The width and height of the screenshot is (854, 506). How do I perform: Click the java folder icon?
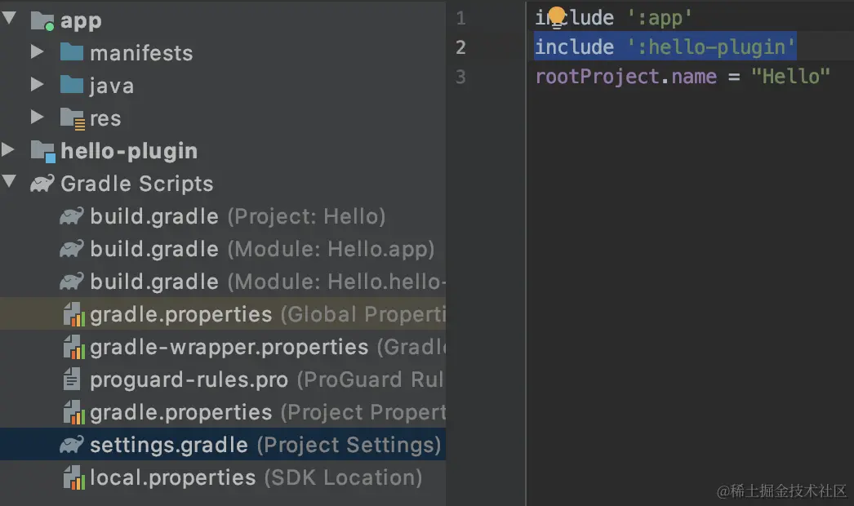(x=72, y=86)
